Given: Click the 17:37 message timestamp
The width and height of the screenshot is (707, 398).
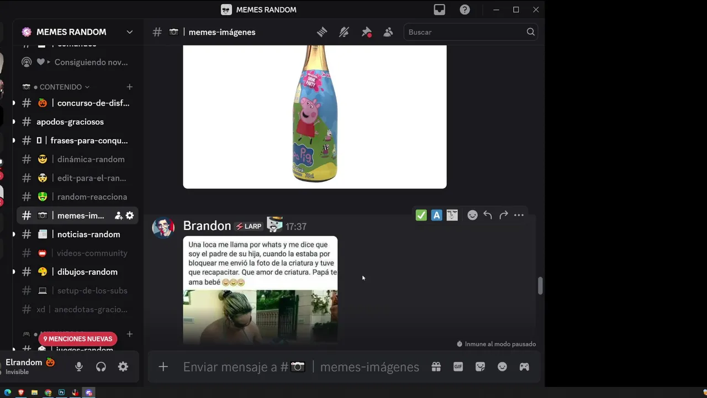Looking at the screenshot, I should click(296, 227).
